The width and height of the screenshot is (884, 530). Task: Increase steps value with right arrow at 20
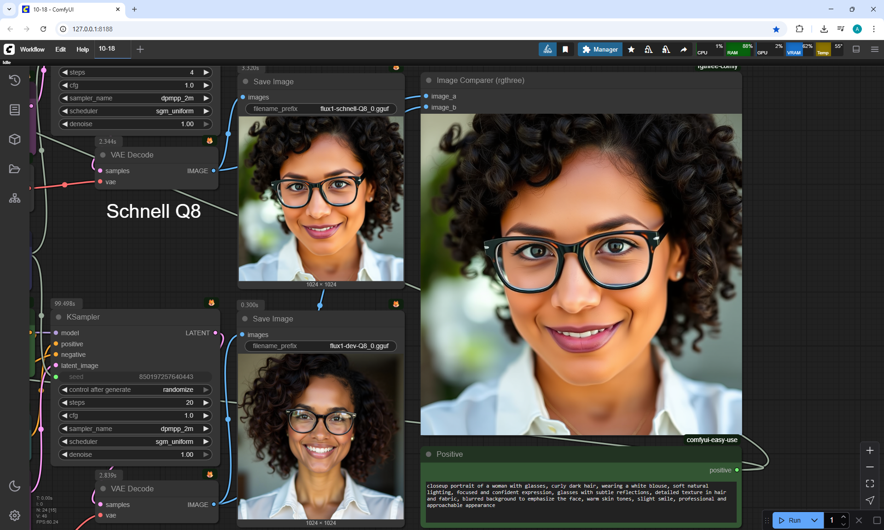(206, 402)
